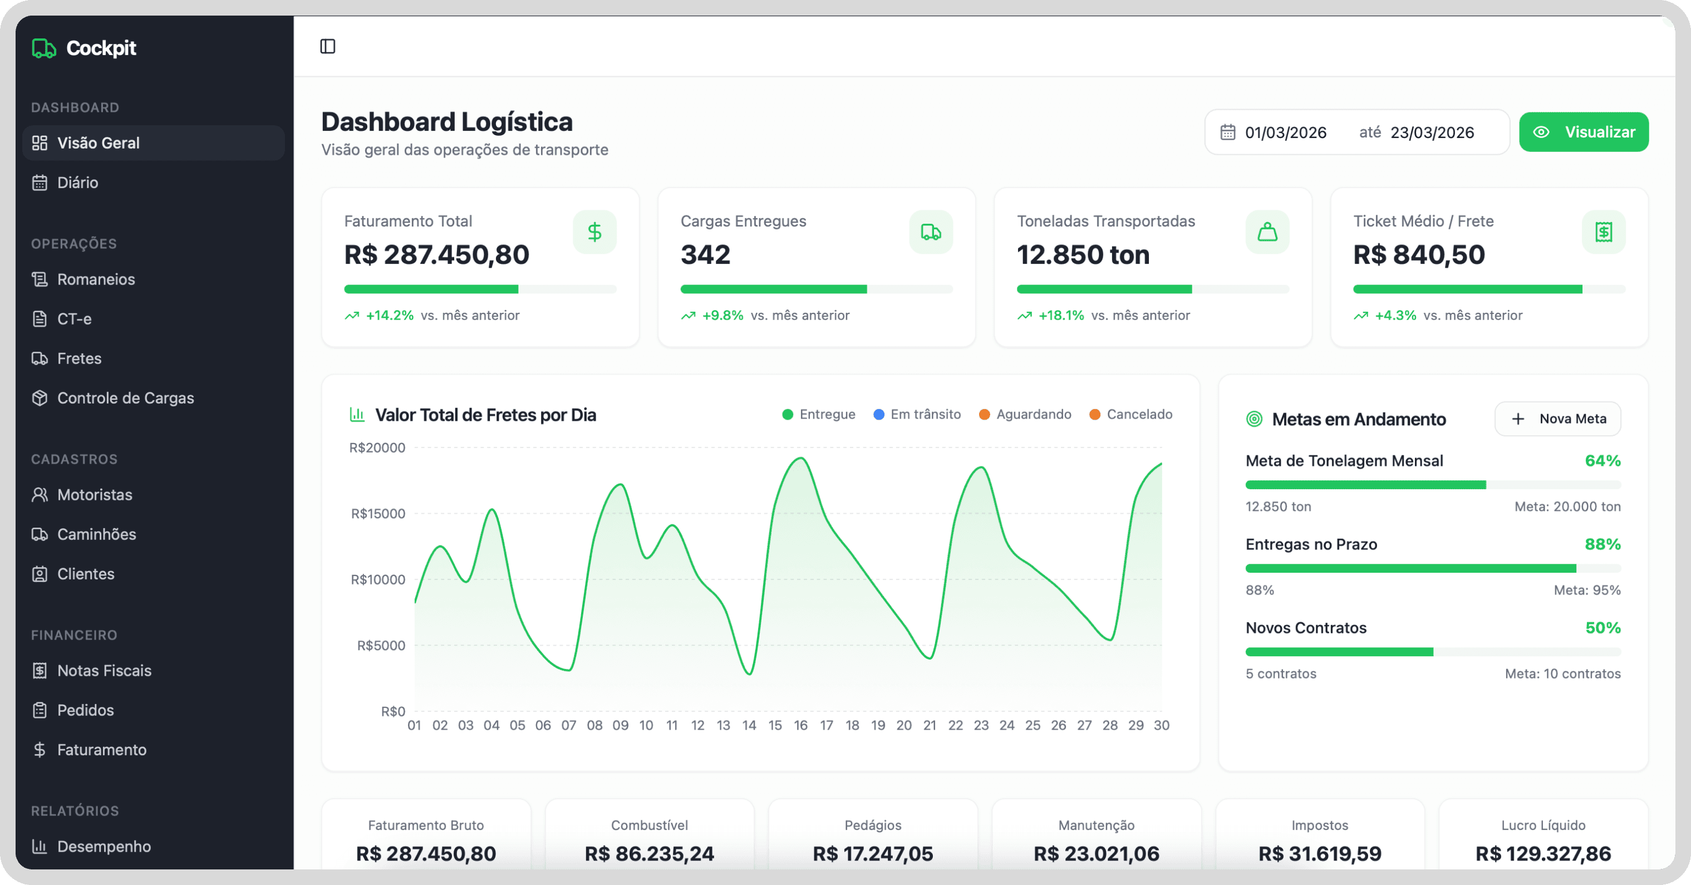
Task: Edit the start date 01/03/2026 field
Action: tap(1285, 132)
